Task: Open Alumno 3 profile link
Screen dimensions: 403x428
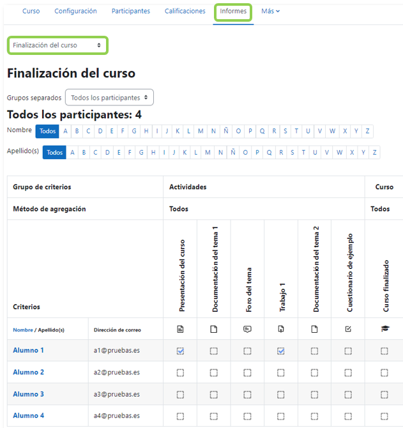Action: pos(28,394)
